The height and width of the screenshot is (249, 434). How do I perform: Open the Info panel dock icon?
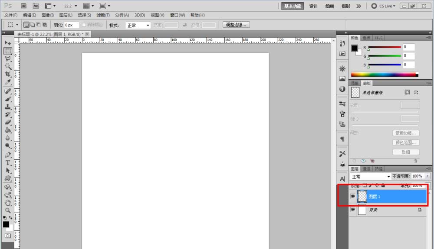(x=342, y=89)
